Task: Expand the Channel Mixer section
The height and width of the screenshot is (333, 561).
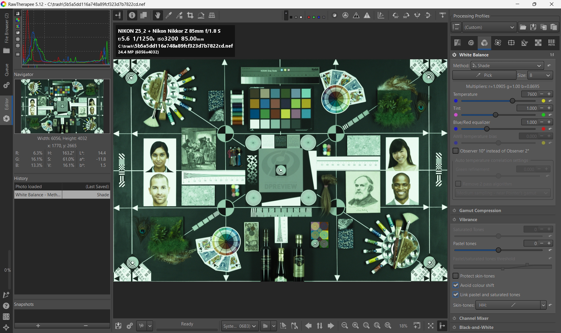Action: point(474,318)
